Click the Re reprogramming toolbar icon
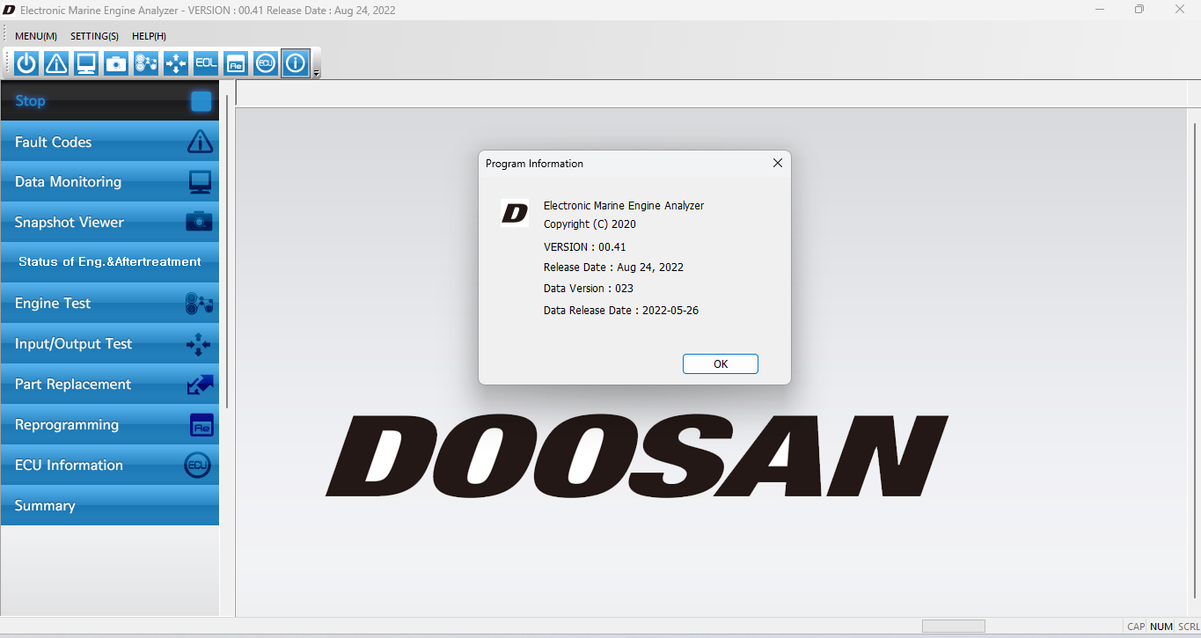The width and height of the screenshot is (1201, 638). coord(236,63)
